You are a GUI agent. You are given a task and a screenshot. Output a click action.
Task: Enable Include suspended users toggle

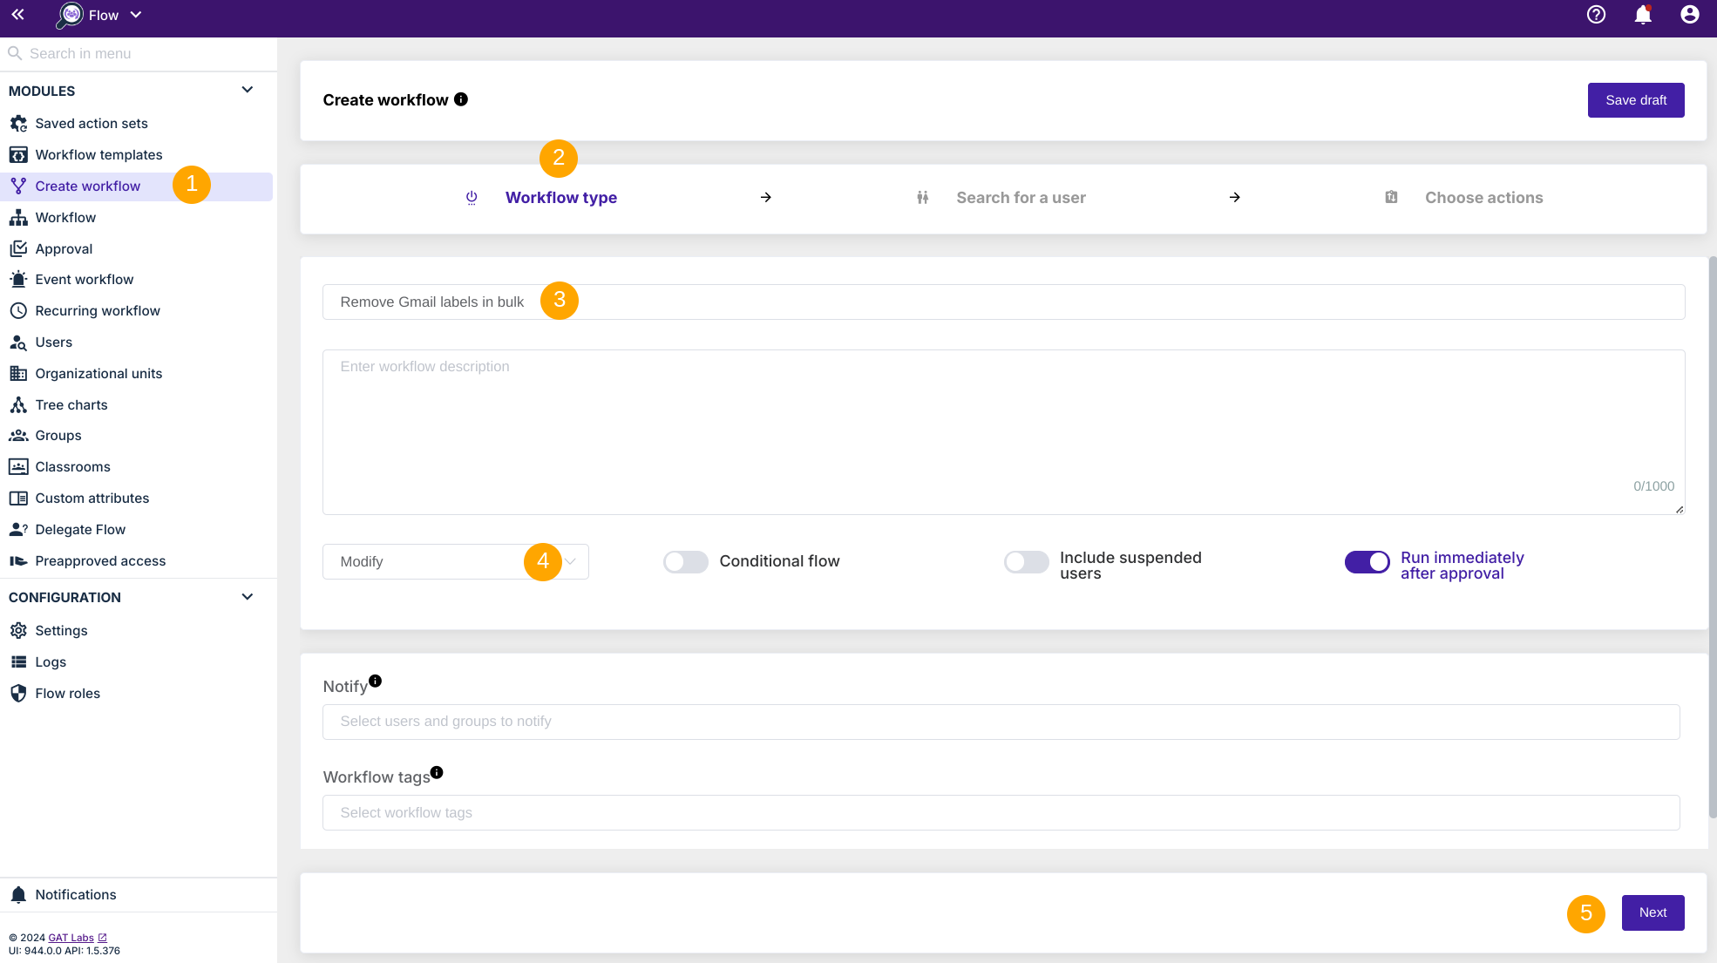(x=1026, y=563)
